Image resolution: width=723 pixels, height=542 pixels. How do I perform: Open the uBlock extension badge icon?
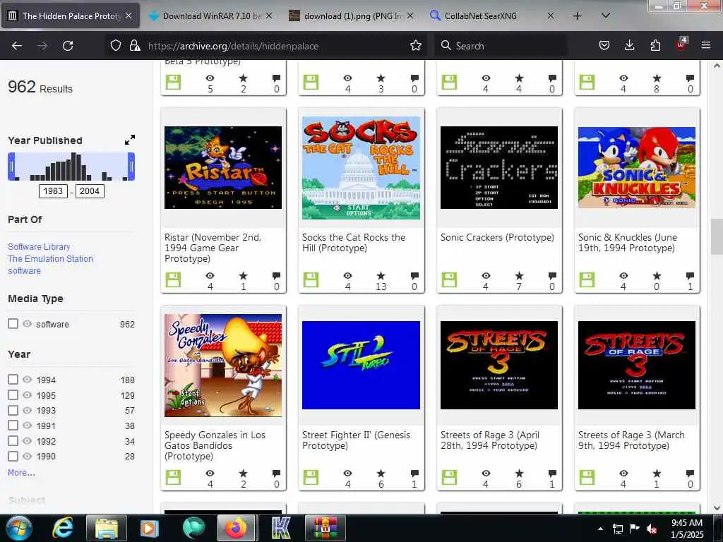[x=681, y=44]
